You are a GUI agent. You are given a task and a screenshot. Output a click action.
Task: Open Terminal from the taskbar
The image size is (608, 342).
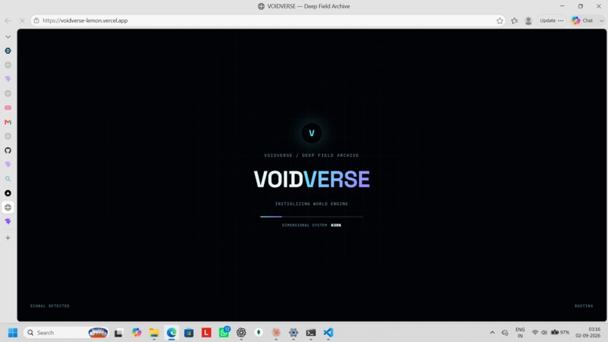coord(311,333)
